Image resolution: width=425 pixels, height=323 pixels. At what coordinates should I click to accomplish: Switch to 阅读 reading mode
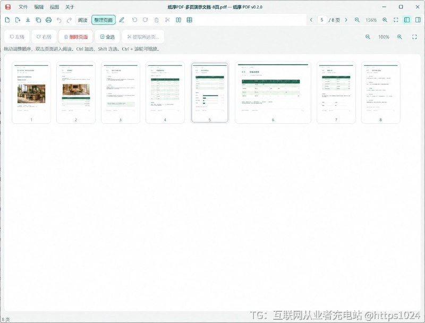coord(83,20)
